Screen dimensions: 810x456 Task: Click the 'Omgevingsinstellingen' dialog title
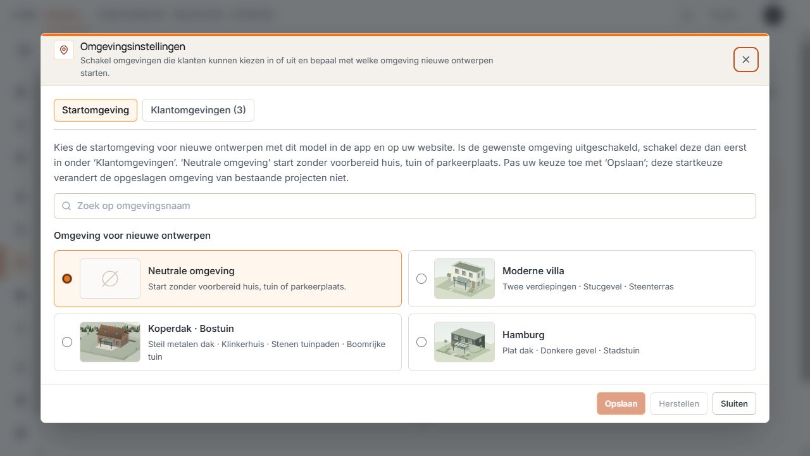point(133,47)
